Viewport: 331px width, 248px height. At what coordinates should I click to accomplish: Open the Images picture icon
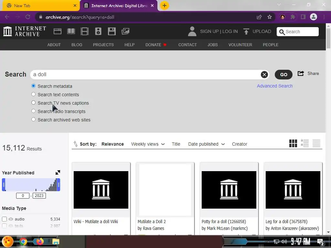125,31
